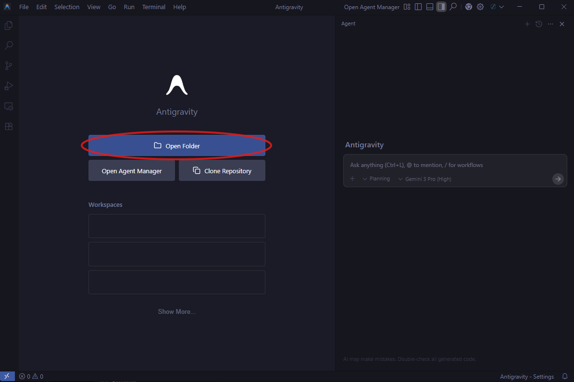Open the Remote Explorer view

(x=9, y=107)
